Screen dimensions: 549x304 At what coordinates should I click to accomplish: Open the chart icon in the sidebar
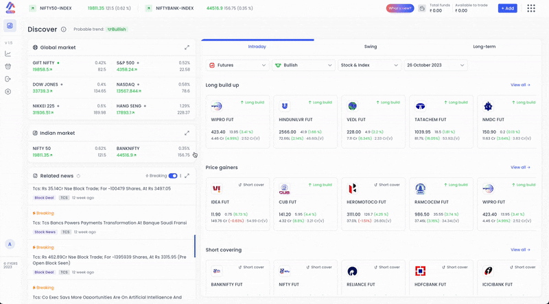(8, 54)
